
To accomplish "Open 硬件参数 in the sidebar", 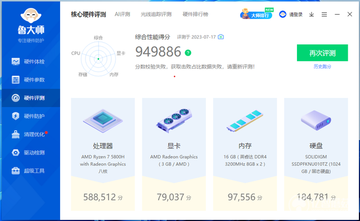I will [31, 80].
